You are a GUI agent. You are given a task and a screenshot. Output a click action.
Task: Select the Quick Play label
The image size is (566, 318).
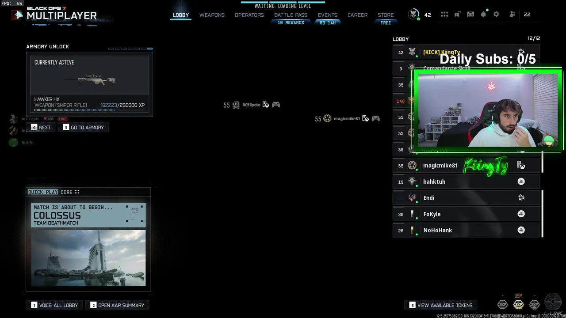pos(43,192)
